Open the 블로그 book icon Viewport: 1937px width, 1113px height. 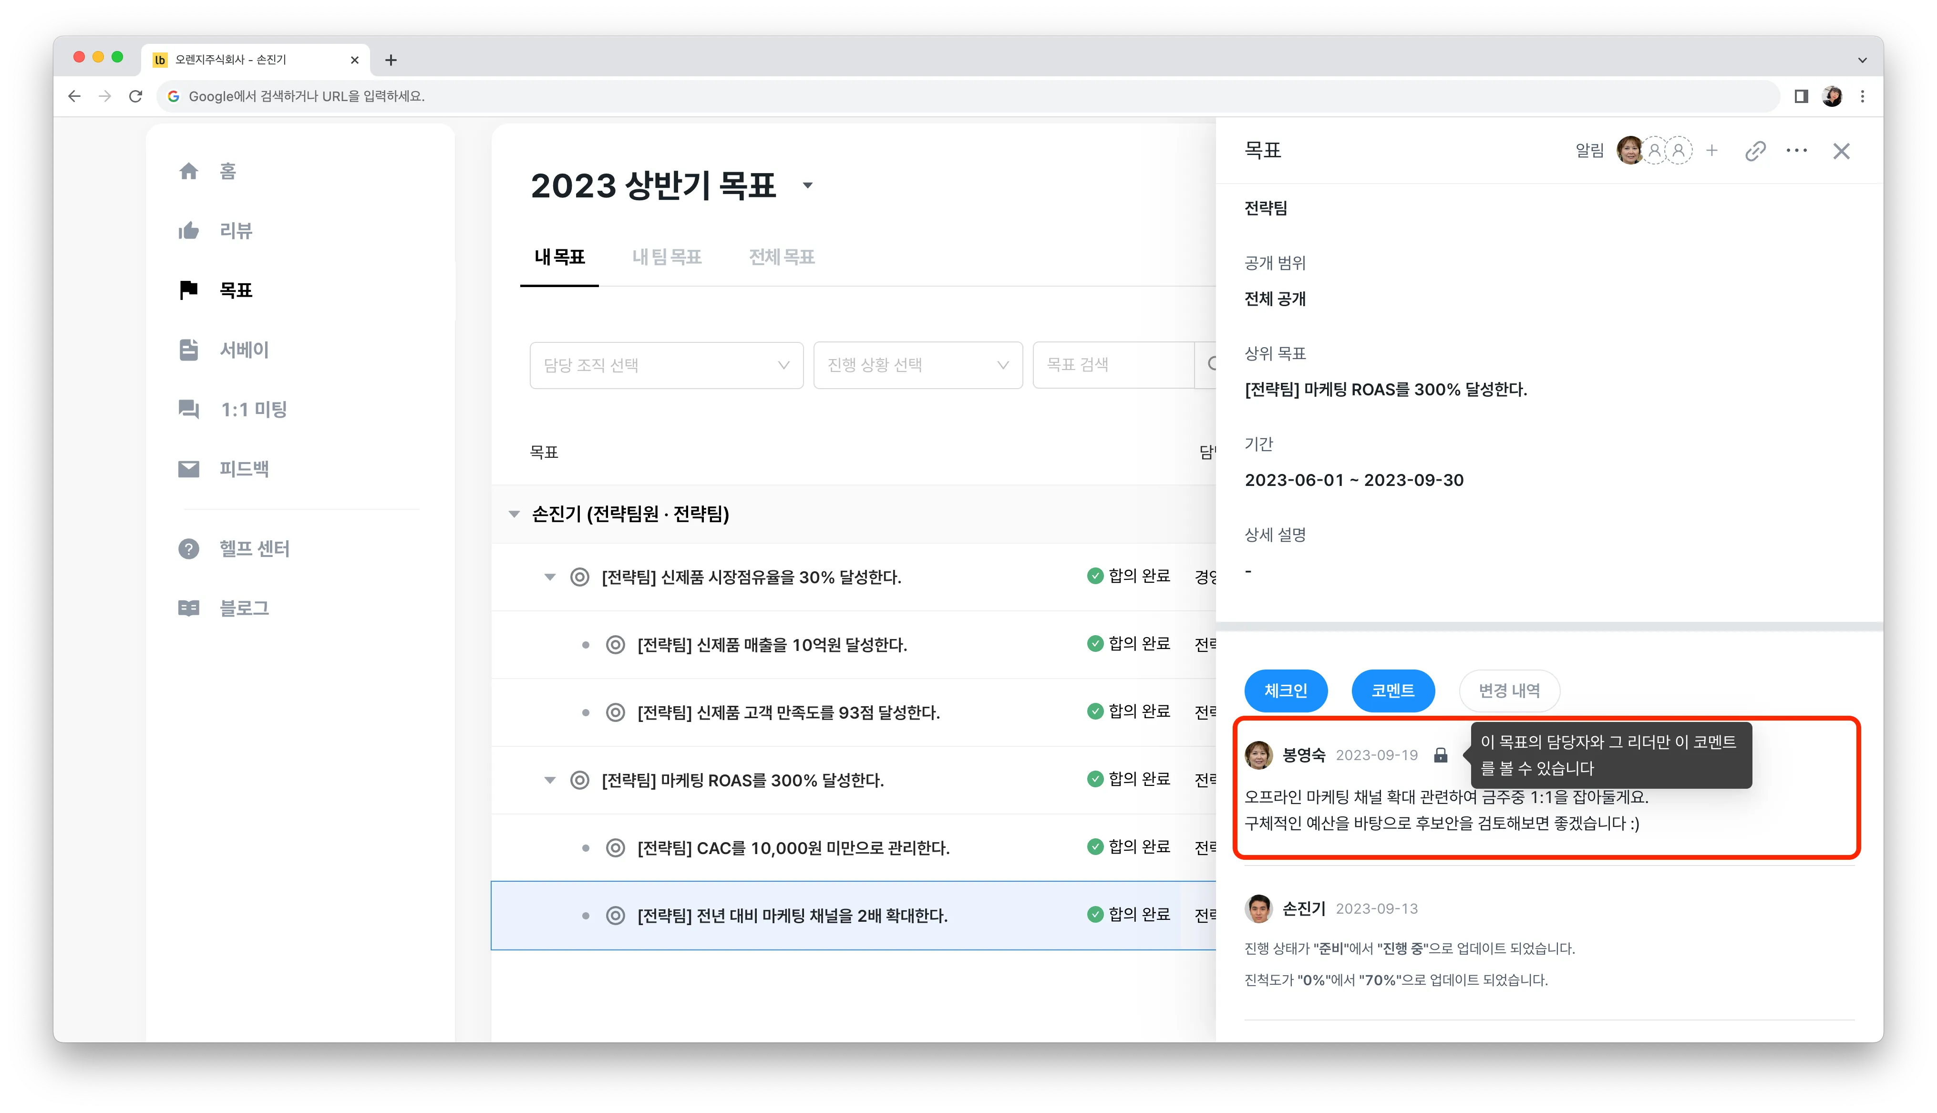(x=189, y=608)
